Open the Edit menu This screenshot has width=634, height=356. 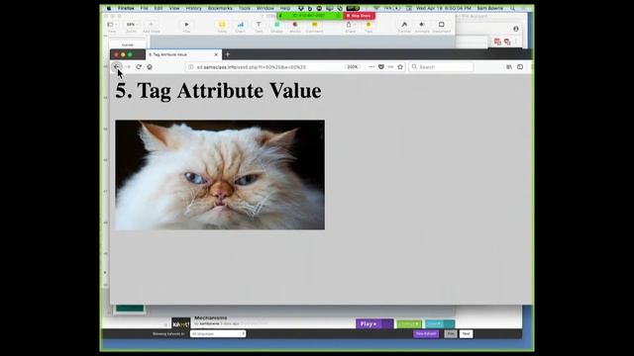pyautogui.click(x=158, y=8)
